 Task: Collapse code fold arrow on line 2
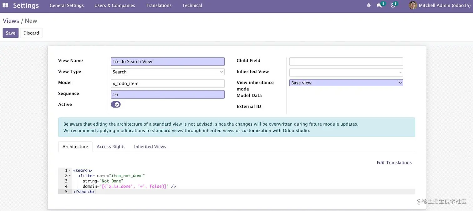point(70,176)
